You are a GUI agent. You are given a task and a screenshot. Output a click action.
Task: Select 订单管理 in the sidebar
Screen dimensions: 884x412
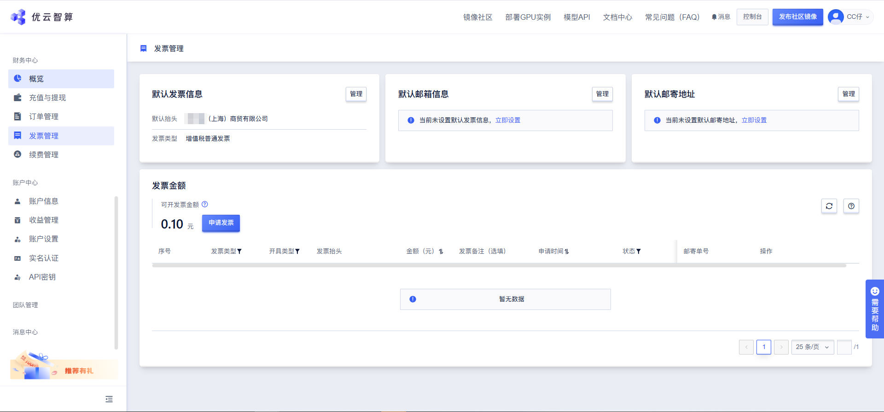(61, 116)
